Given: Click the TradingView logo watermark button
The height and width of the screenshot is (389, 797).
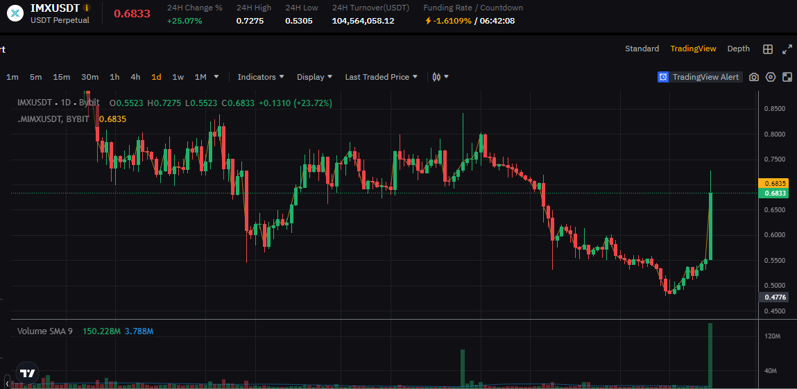Looking at the screenshot, I should (28, 373).
